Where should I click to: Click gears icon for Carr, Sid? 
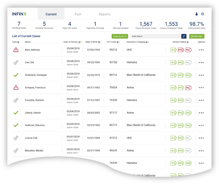pos(16,62)
